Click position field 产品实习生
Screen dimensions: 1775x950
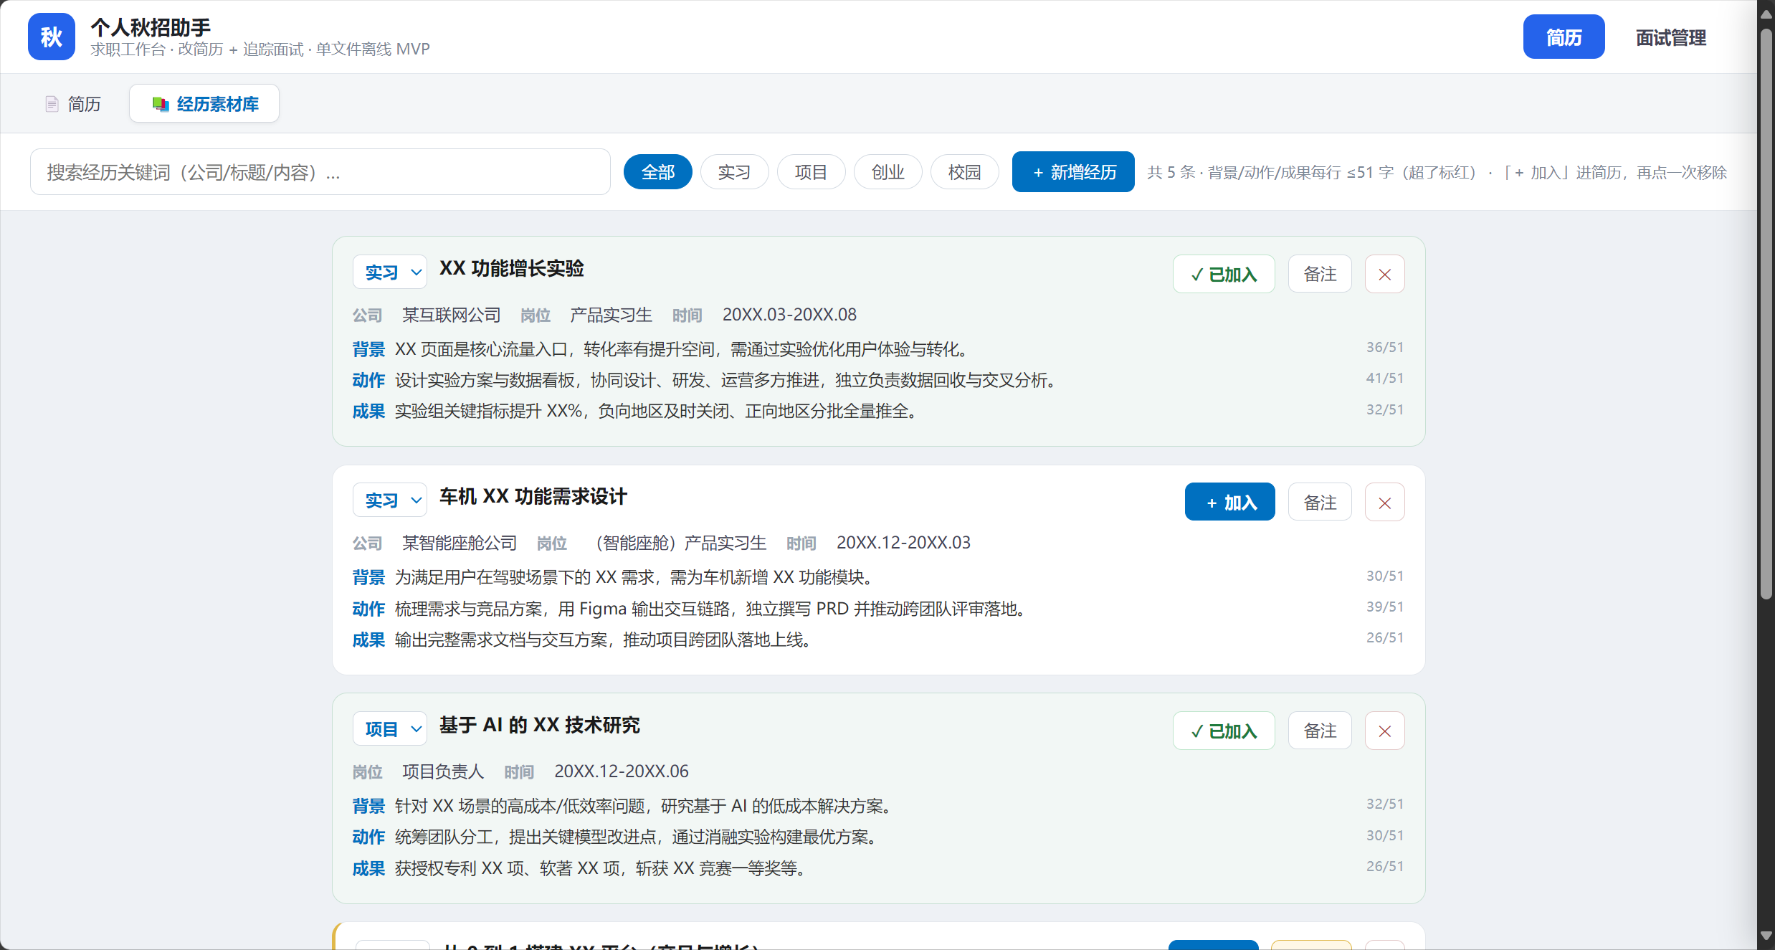(x=611, y=315)
